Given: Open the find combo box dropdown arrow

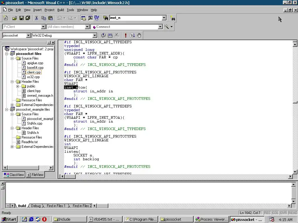Looking at the screenshot, I should [x=164, y=18].
